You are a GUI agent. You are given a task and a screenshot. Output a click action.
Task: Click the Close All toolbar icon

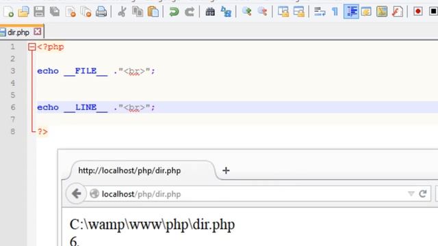pos(86,12)
